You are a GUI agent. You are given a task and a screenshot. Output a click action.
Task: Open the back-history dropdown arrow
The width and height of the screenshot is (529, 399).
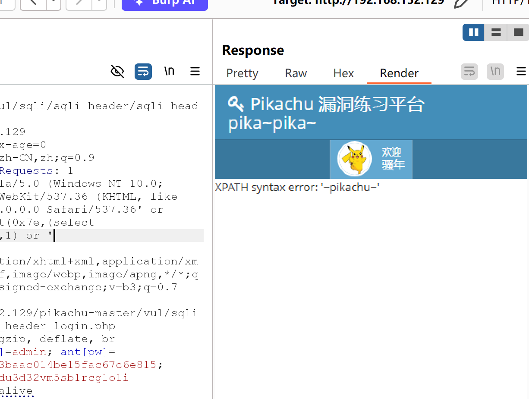point(54,3)
